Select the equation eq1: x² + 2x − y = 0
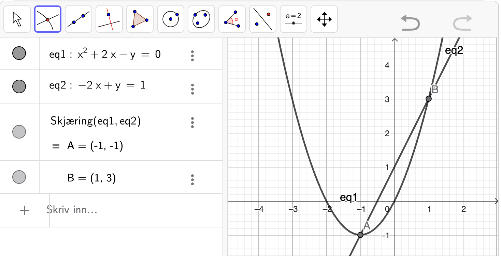This screenshot has height=256, width=501. coord(105,54)
